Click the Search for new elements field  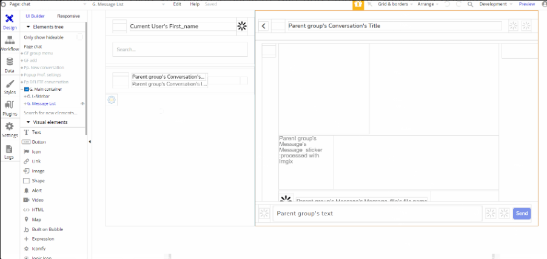(50, 113)
